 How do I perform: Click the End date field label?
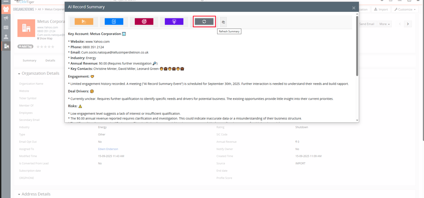(222, 171)
